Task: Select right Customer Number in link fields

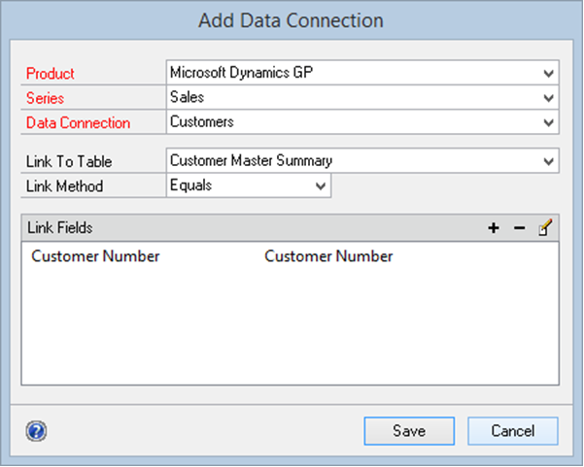Action: click(328, 256)
